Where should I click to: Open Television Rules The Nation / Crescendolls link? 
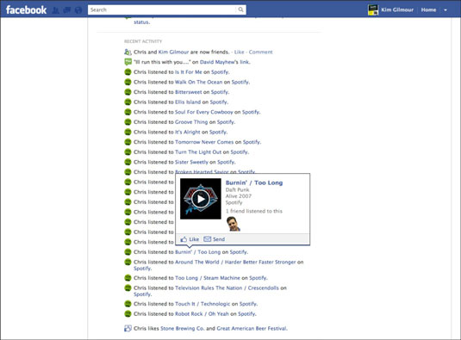[227, 287]
